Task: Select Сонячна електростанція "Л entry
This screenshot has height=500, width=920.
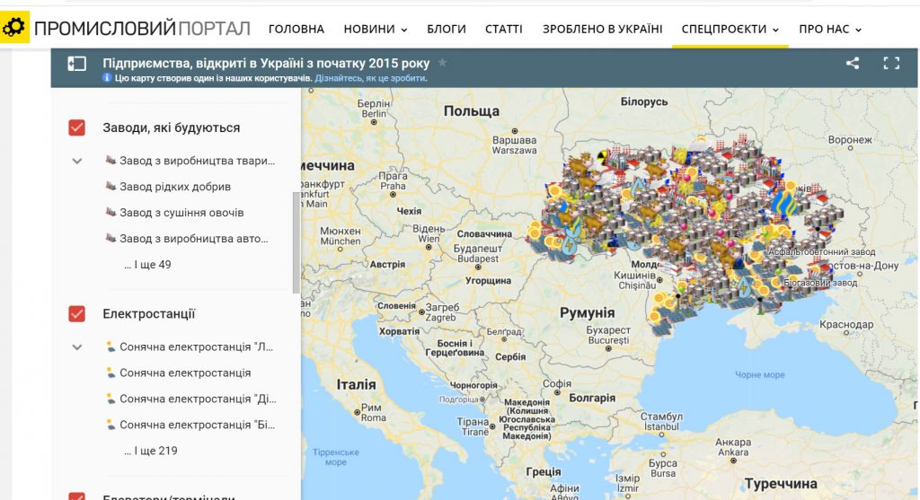Action: 196,347
